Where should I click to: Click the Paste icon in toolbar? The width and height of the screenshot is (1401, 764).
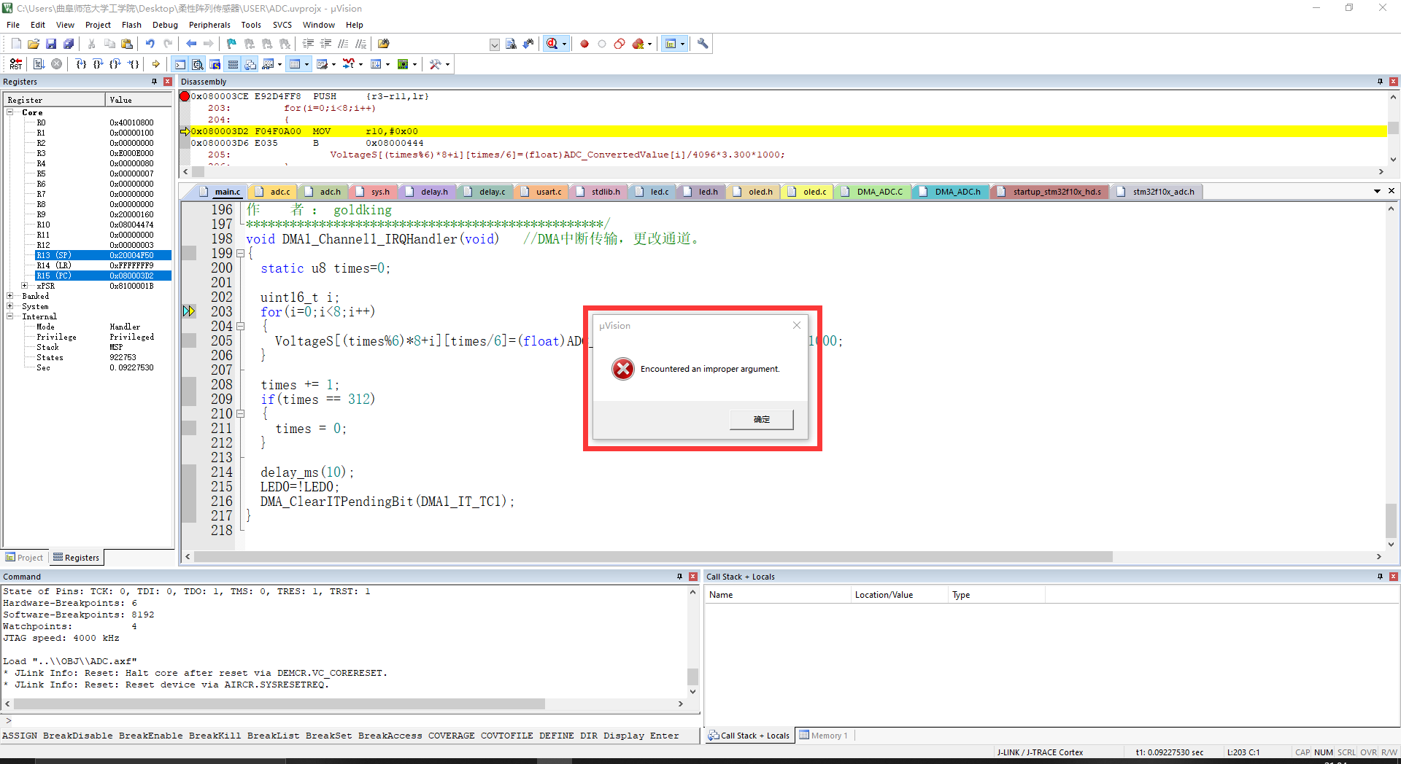(x=127, y=44)
